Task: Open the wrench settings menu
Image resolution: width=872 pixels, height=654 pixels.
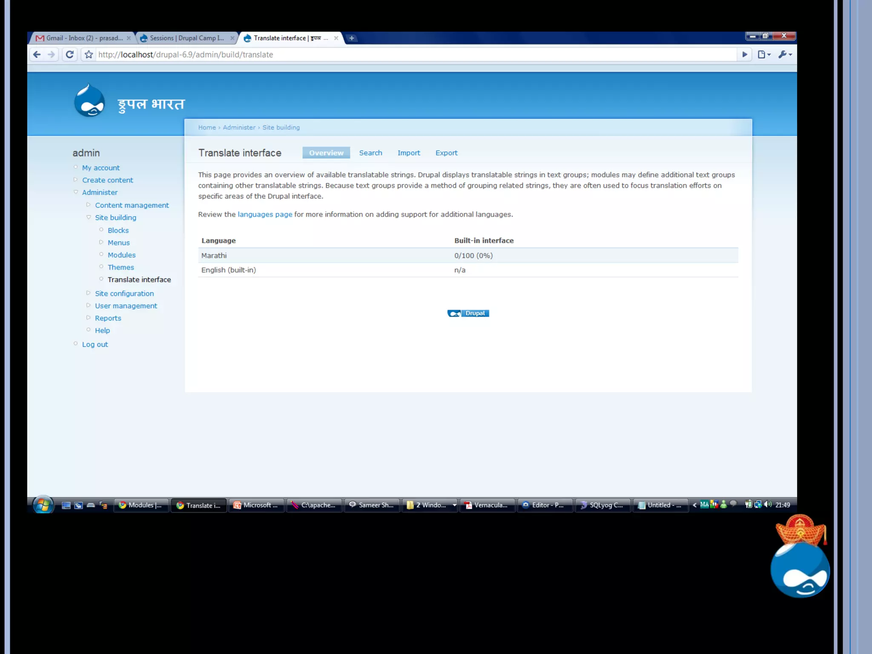Action: [x=784, y=54]
